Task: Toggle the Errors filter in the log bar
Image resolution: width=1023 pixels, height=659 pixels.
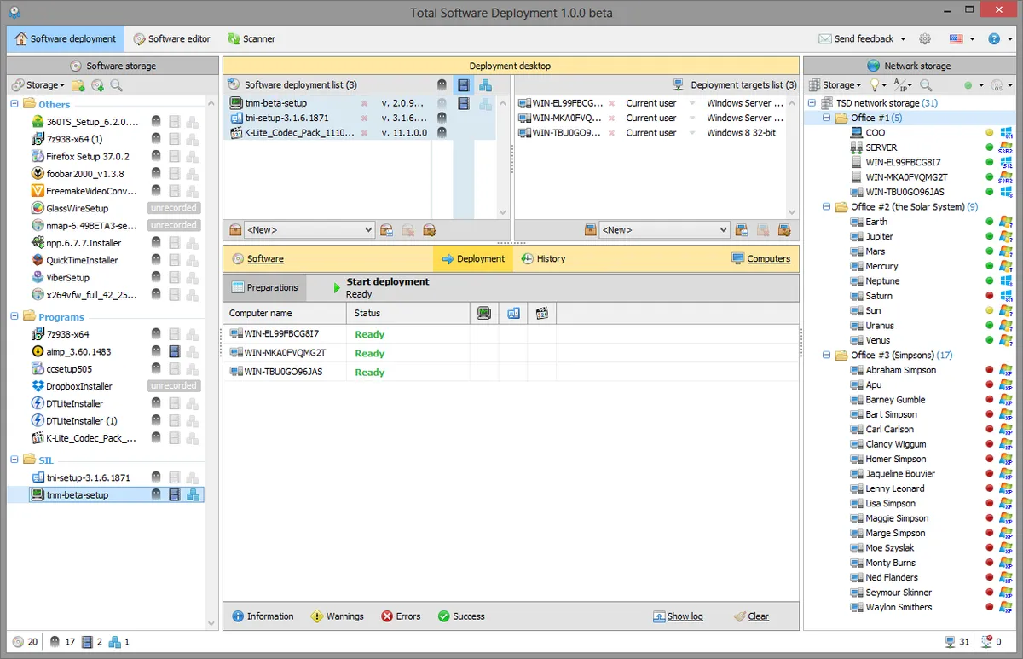Action: (x=401, y=616)
